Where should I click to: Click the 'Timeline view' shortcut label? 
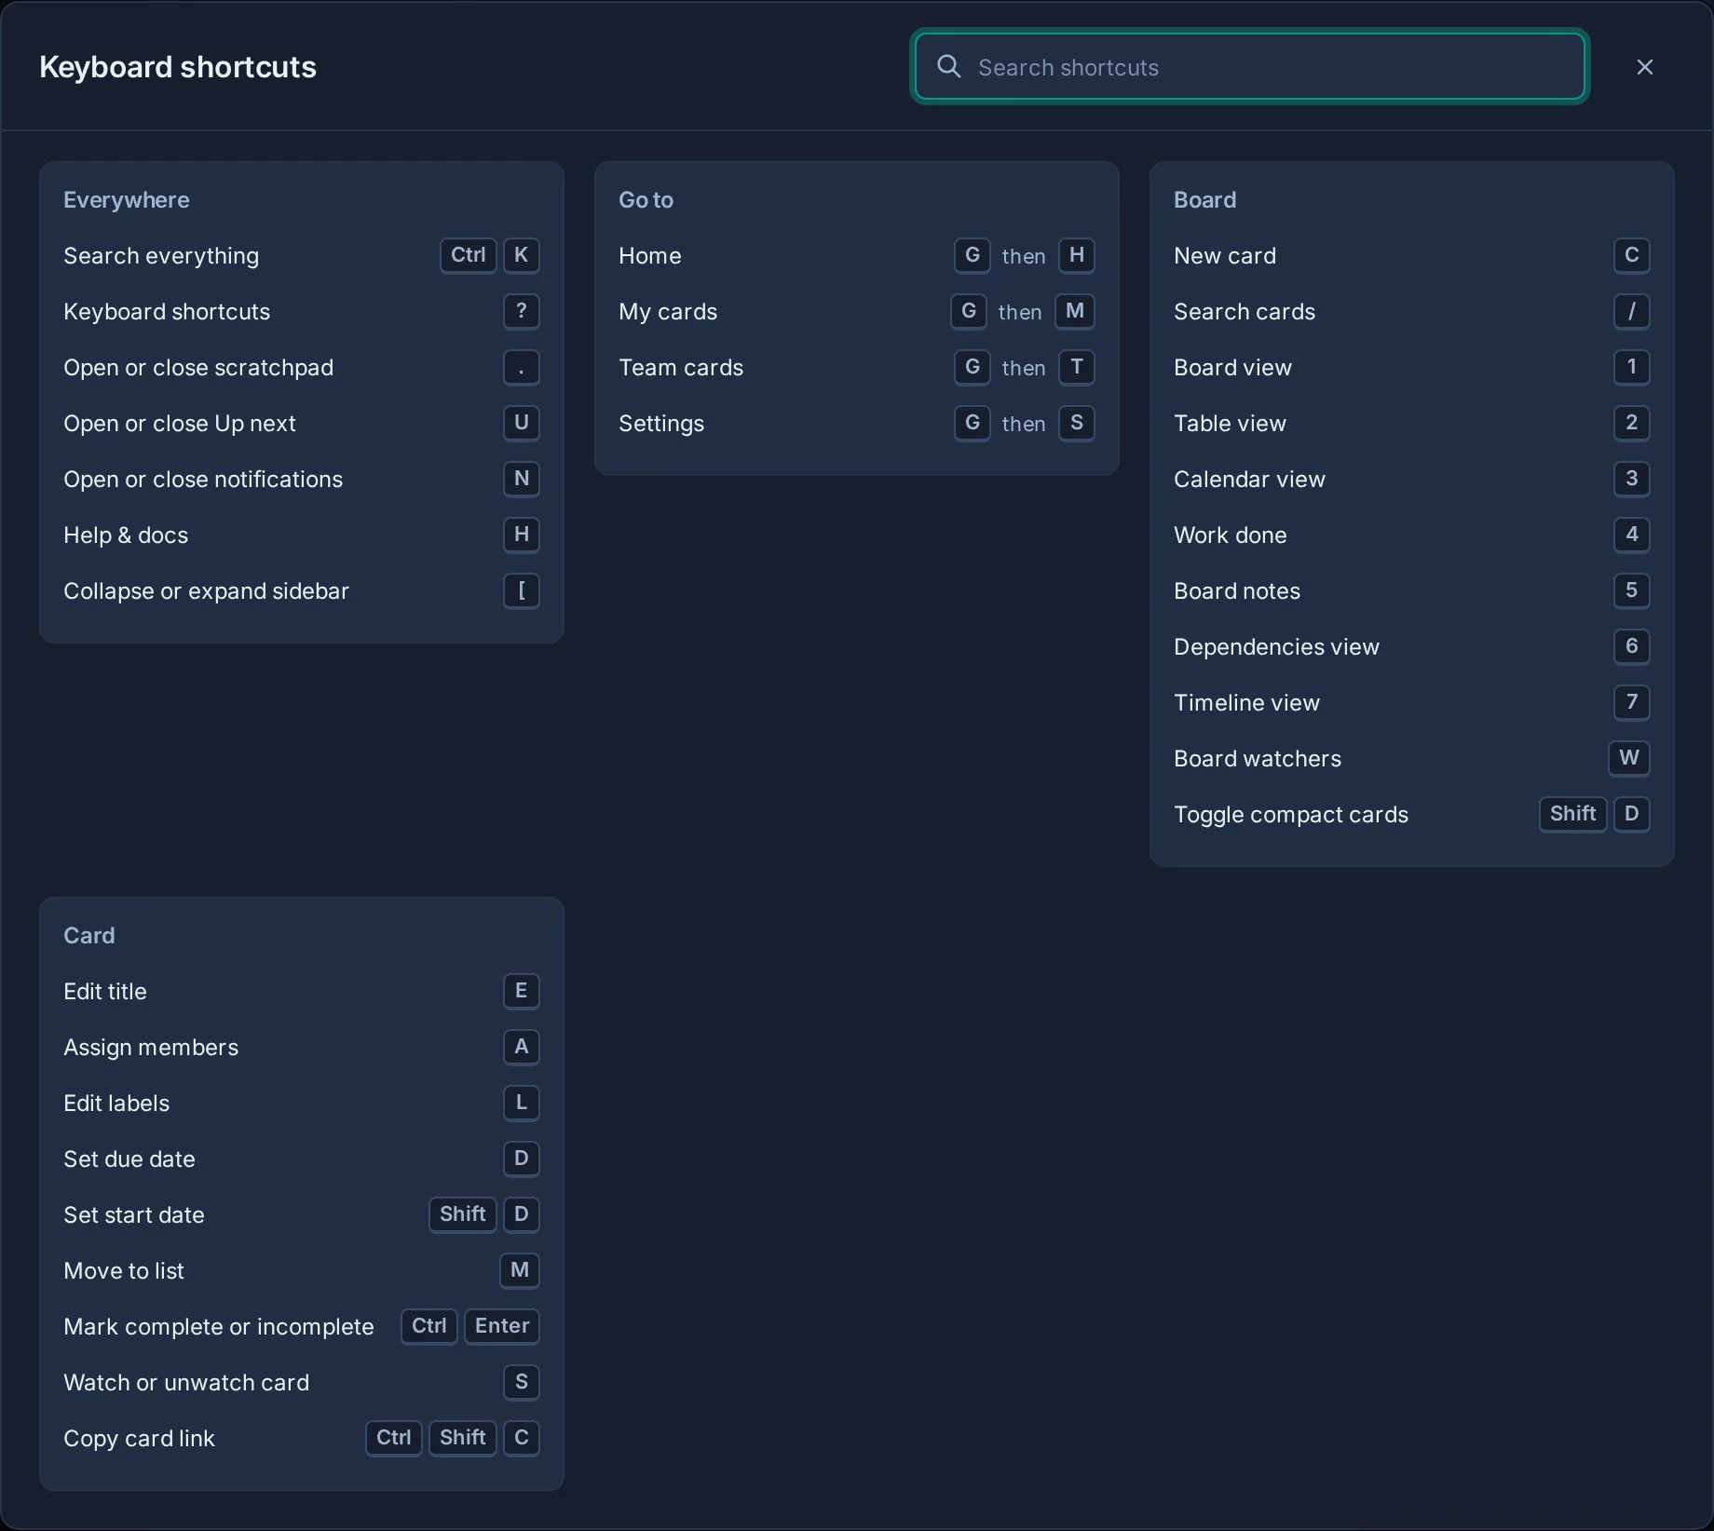(x=1246, y=702)
